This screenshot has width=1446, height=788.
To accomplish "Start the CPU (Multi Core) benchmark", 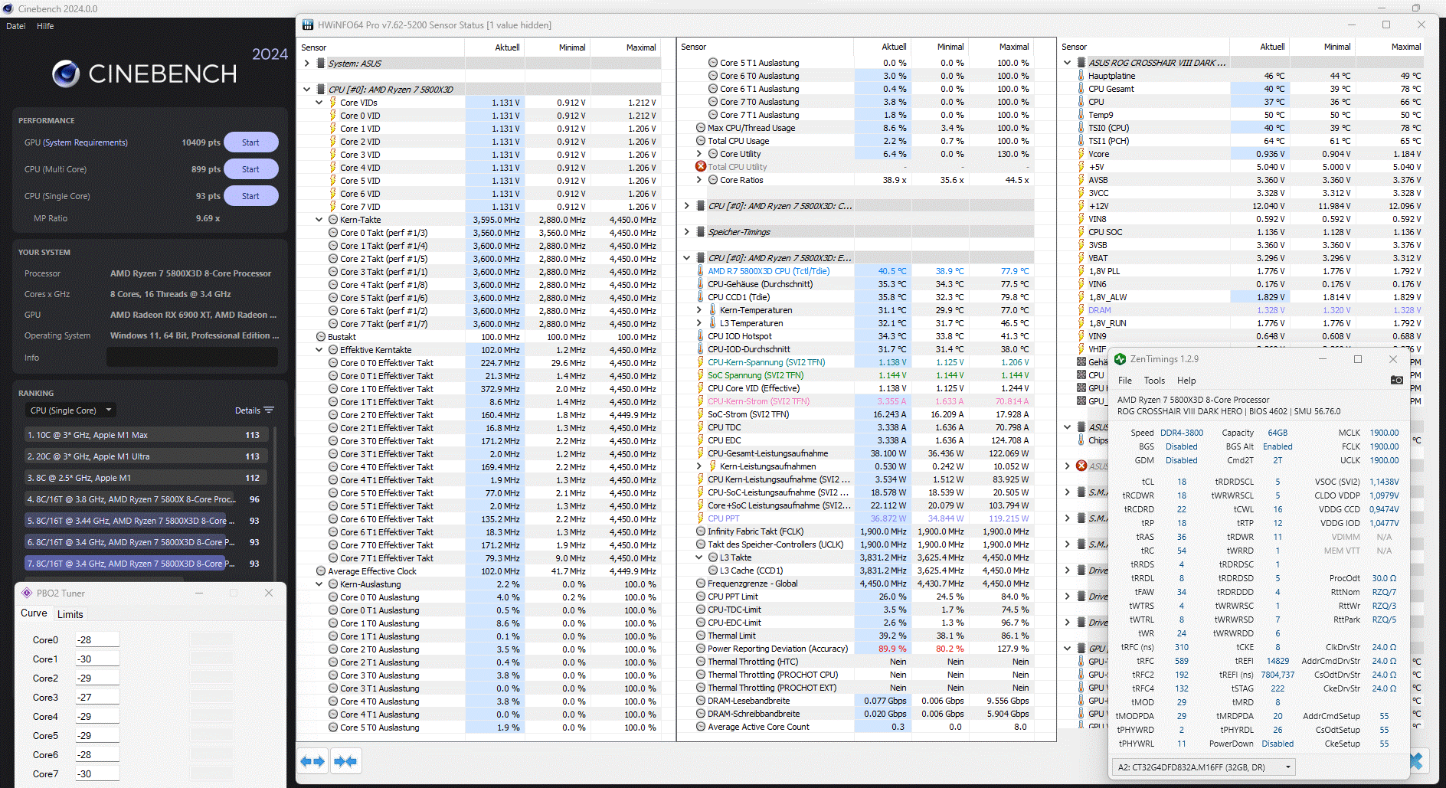I will pos(250,169).
